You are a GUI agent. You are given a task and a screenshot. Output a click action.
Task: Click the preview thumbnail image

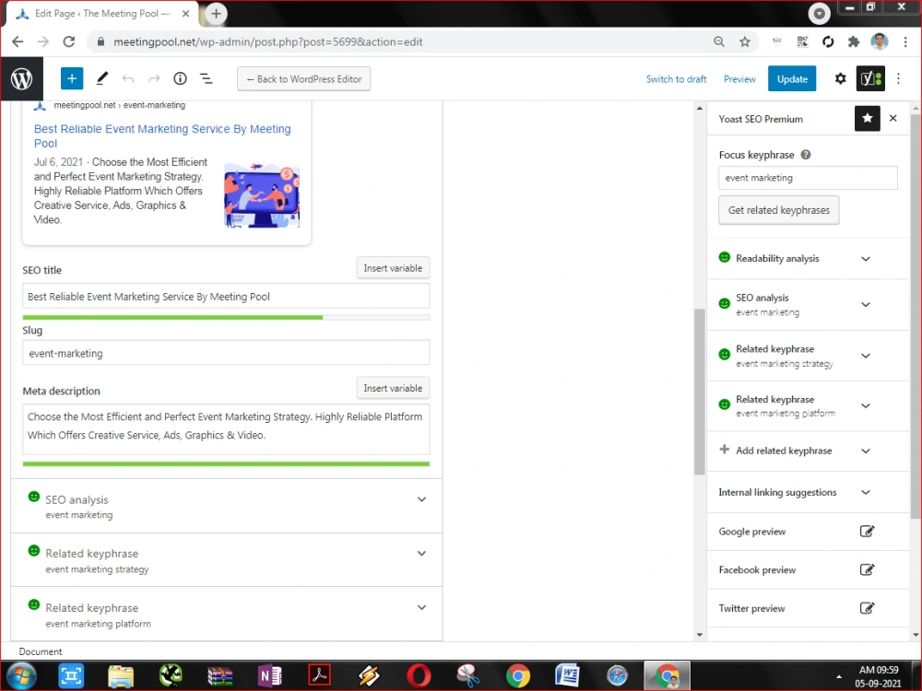coord(262,195)
